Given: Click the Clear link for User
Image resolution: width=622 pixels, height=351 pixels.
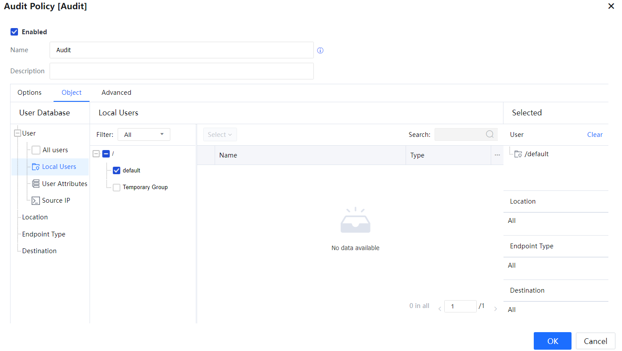Looking at the screenshot, I should (x=595, y=135).
